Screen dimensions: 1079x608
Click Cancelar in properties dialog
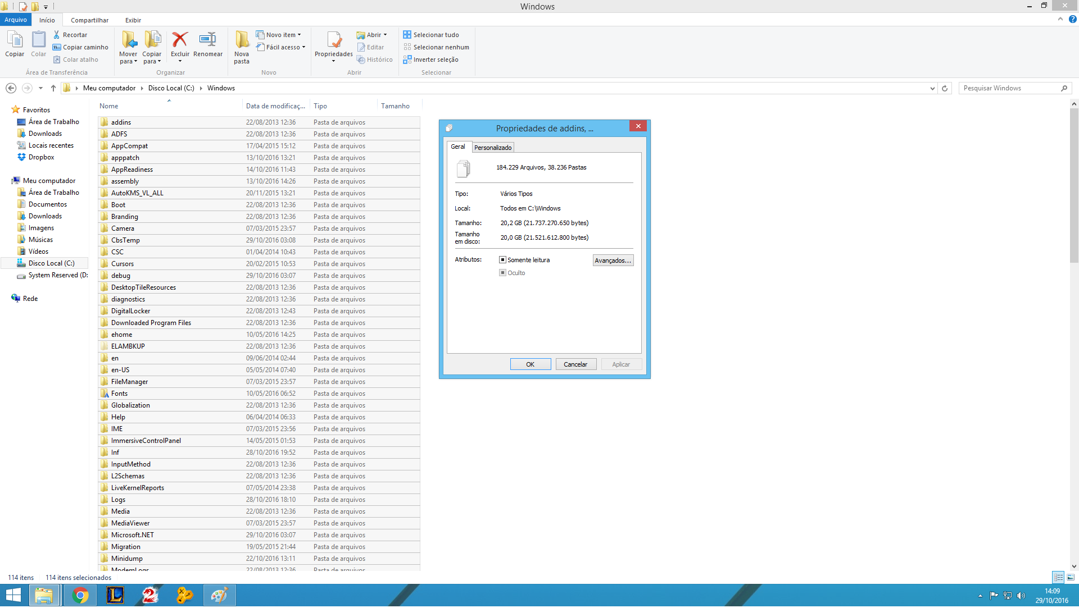[x=576, y=364]
